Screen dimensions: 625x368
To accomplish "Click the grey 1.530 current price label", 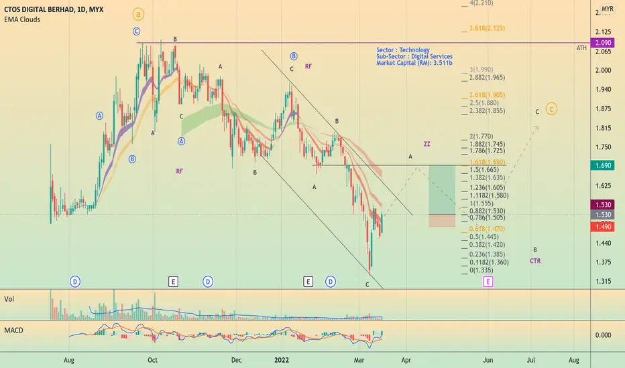I will [603, 215].
